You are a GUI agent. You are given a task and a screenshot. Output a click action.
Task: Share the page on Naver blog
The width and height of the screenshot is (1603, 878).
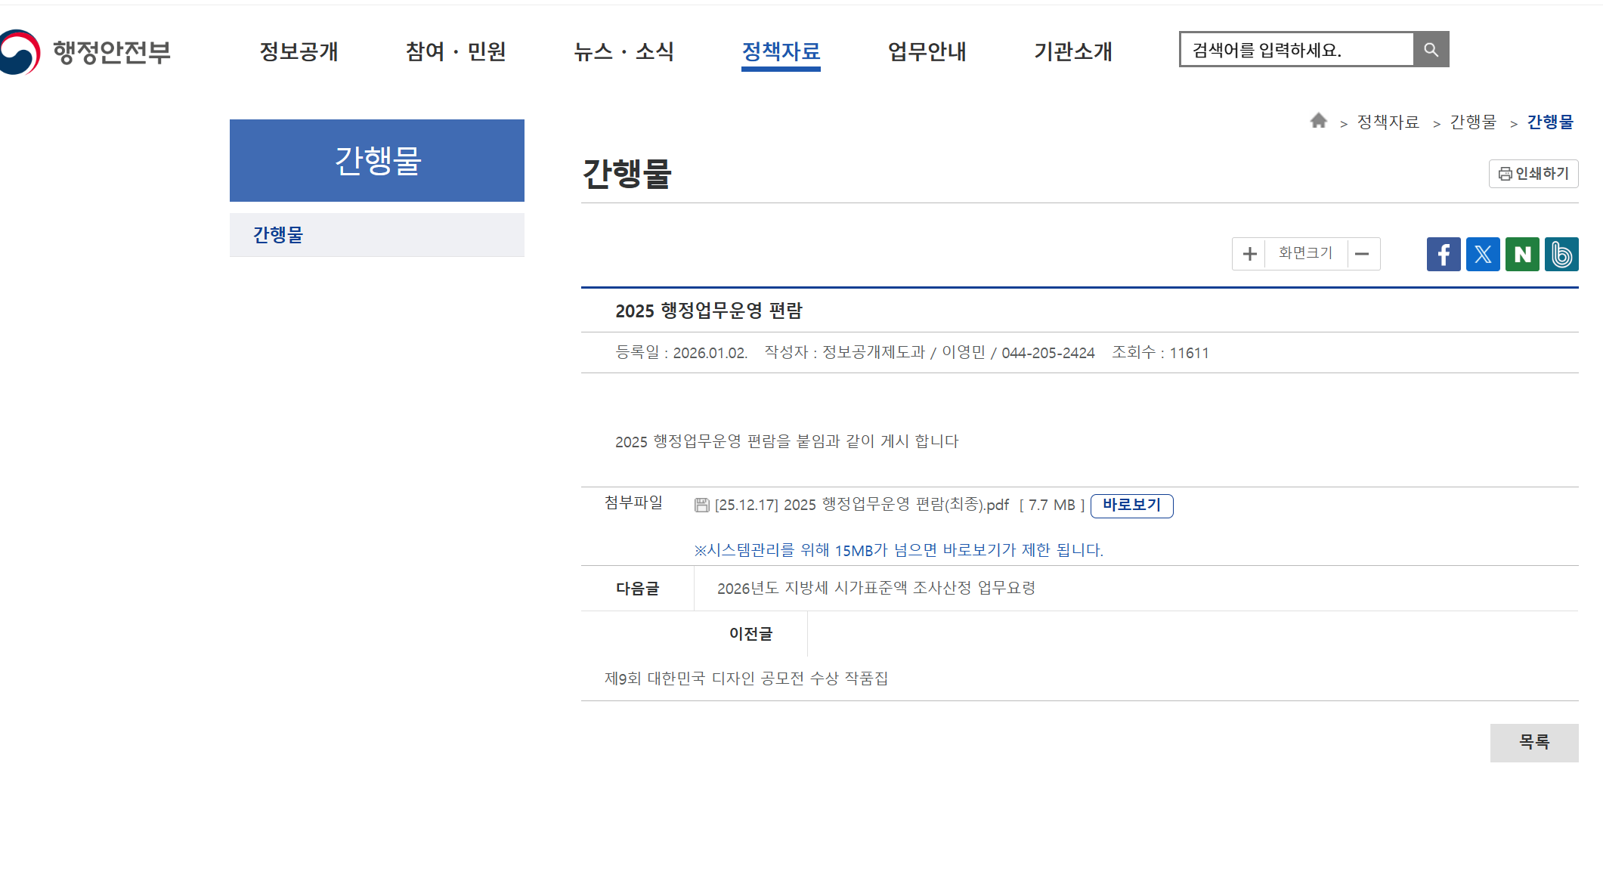click(1522, 254)
